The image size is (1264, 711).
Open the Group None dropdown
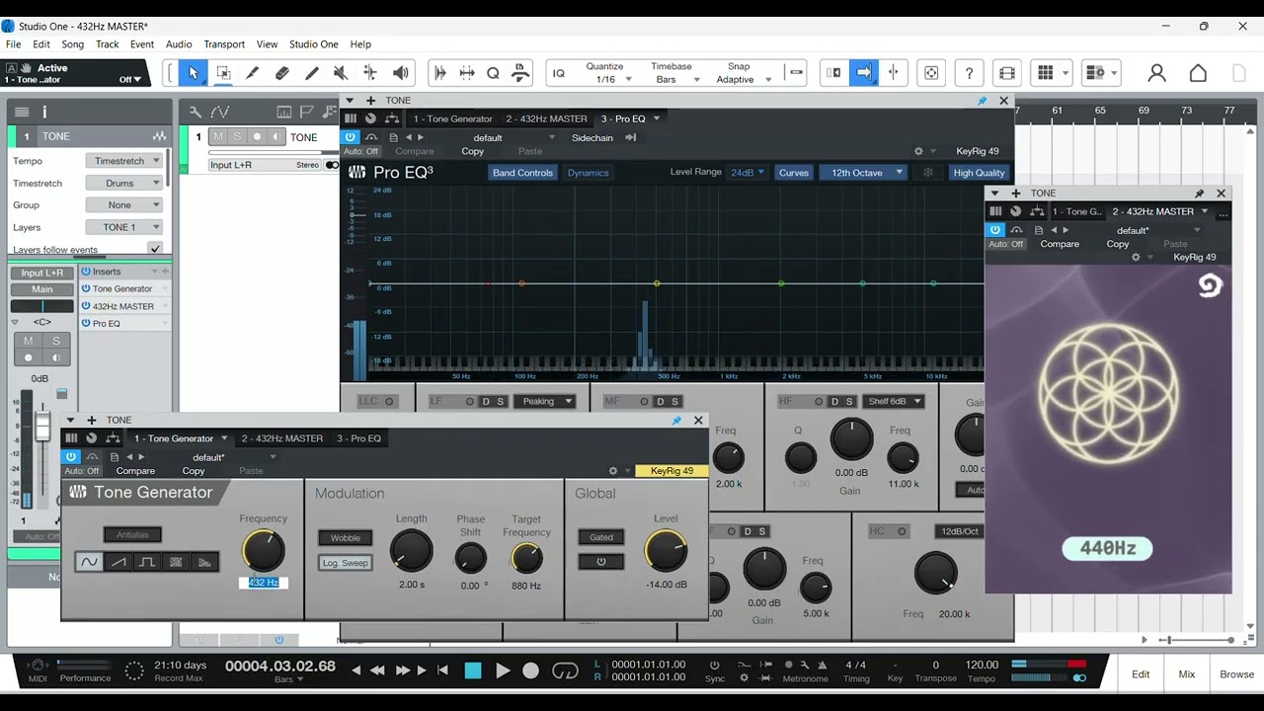[x=124, y=204]
